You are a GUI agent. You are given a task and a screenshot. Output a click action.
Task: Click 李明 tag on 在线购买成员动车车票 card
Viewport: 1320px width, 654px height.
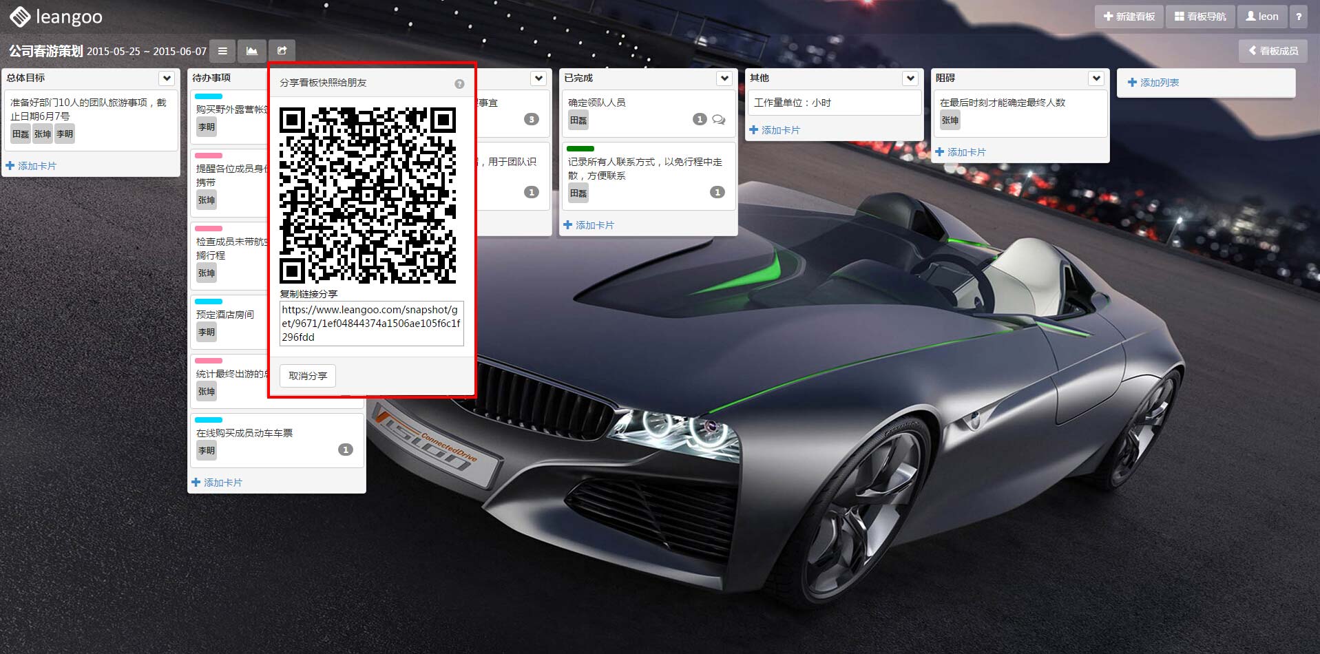click(x=207, y=451)
